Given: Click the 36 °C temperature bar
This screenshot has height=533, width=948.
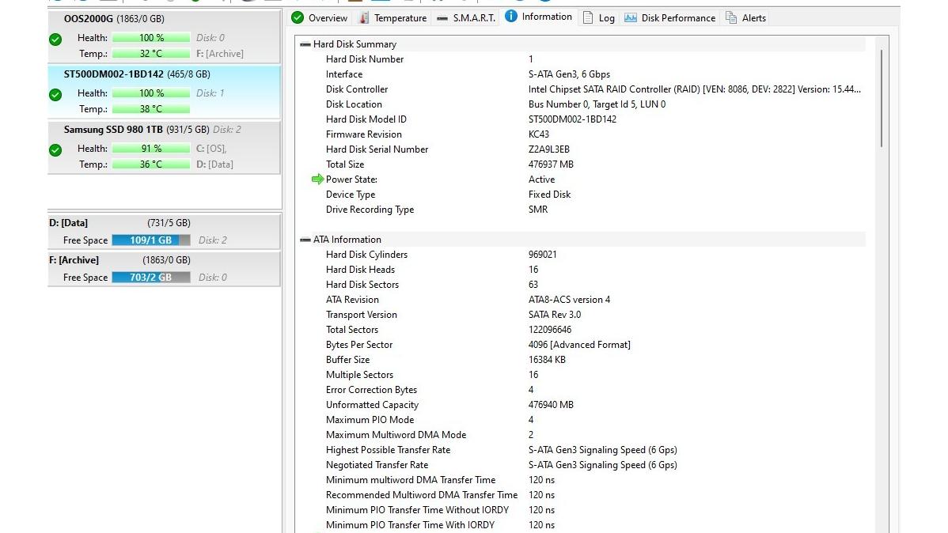Looking at the screenshot, I should click(151, 164).
